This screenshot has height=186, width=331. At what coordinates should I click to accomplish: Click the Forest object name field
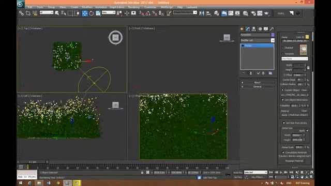tap(255, 35)
